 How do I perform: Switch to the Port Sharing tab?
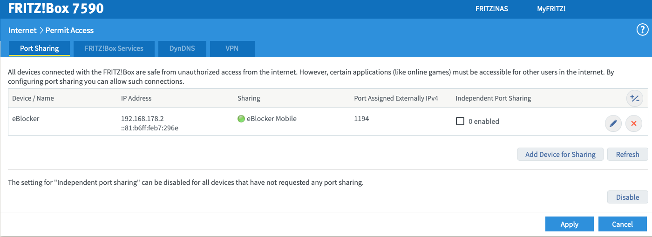pyautogui.click(x=40, y=48)
